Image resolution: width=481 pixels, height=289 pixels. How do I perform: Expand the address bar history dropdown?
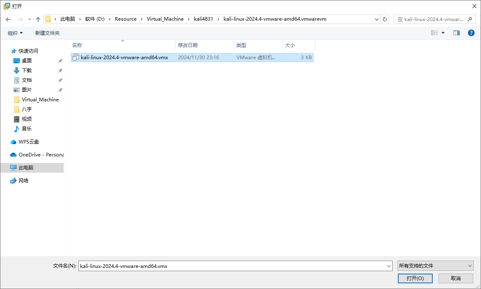point(377,19)
